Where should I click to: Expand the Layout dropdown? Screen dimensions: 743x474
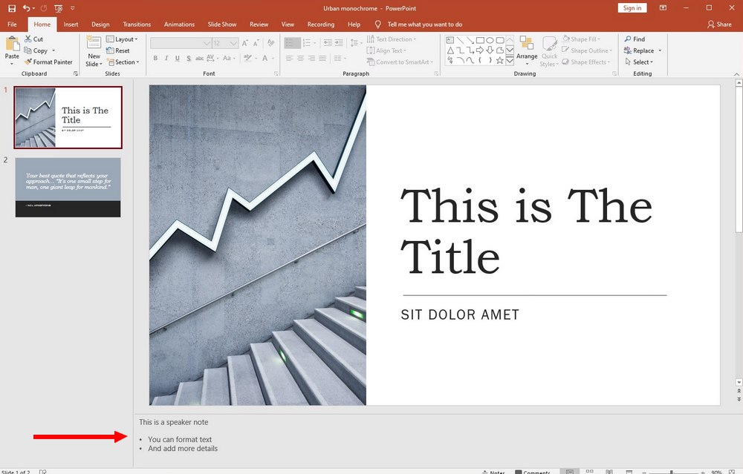click(x=123, y=39)
